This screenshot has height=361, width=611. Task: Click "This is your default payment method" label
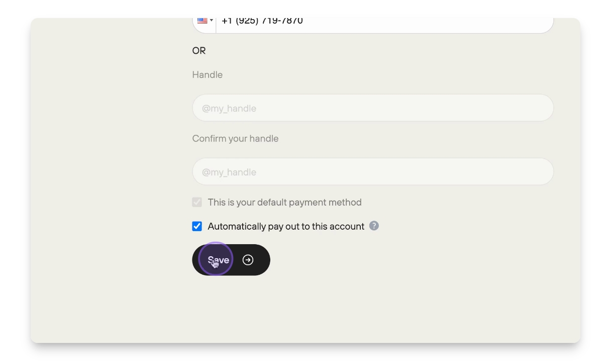click(284, 202)
